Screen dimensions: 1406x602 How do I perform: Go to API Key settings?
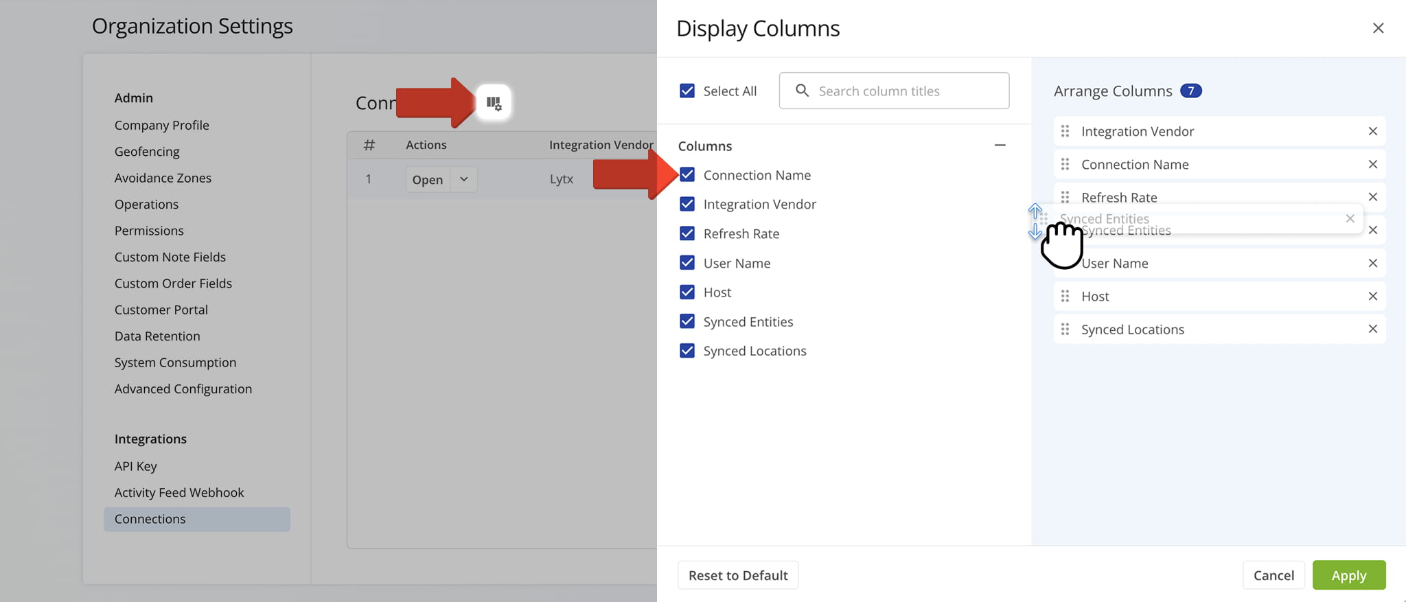[136, 467]
